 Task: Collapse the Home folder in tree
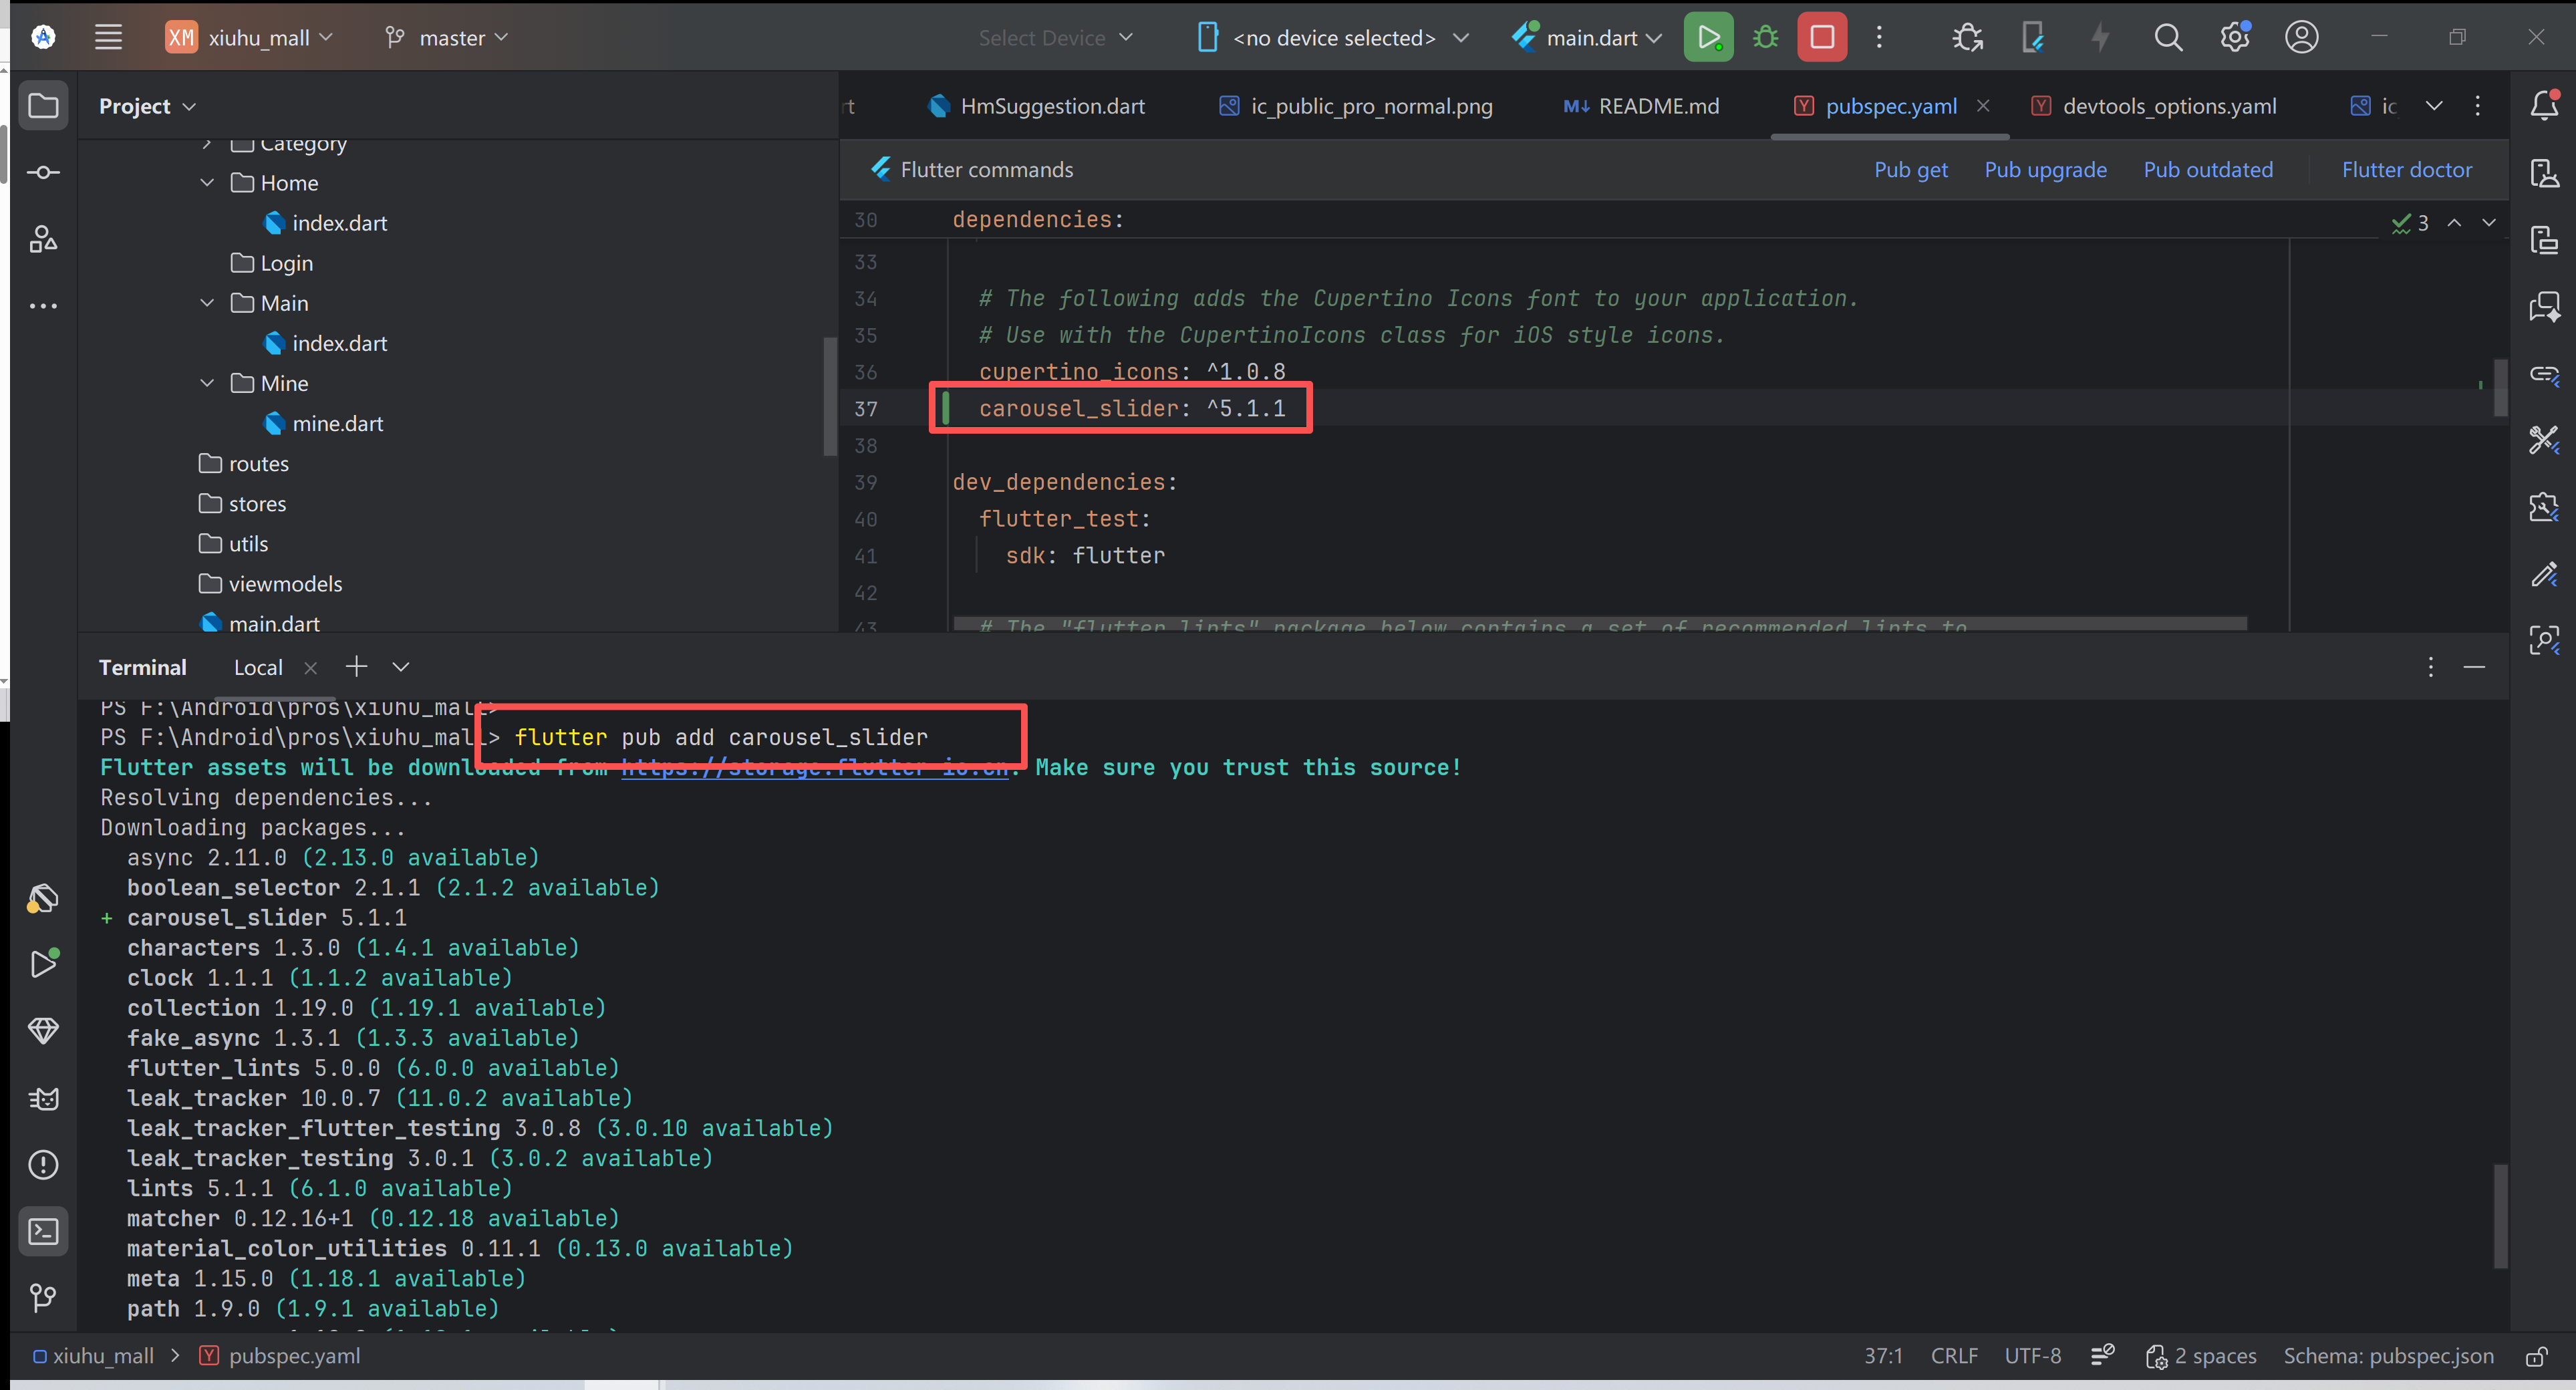pyautogui.click(x=207, y=183)
